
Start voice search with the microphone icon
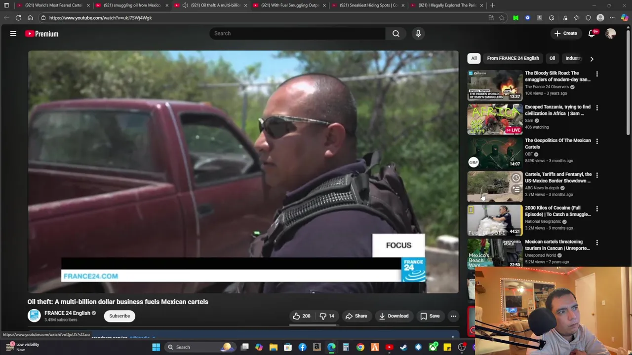point(418,34)
